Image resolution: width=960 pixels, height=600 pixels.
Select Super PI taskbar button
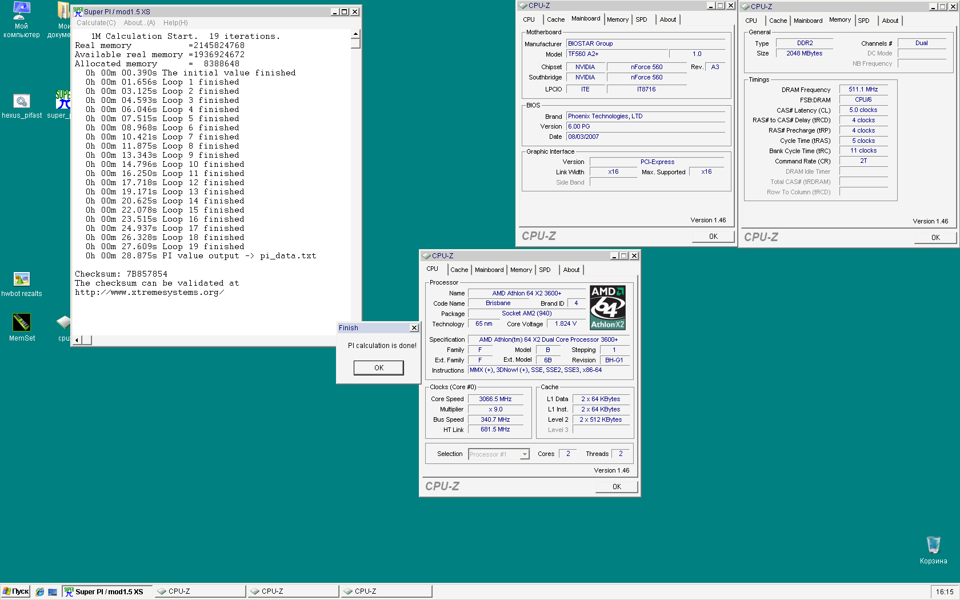click(107, 591)
